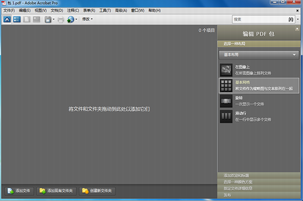This screenshot has width=303, height=201.
Task: Select the 滑动行 layout option
Action: pyautogui.click(x=259, y=116)
